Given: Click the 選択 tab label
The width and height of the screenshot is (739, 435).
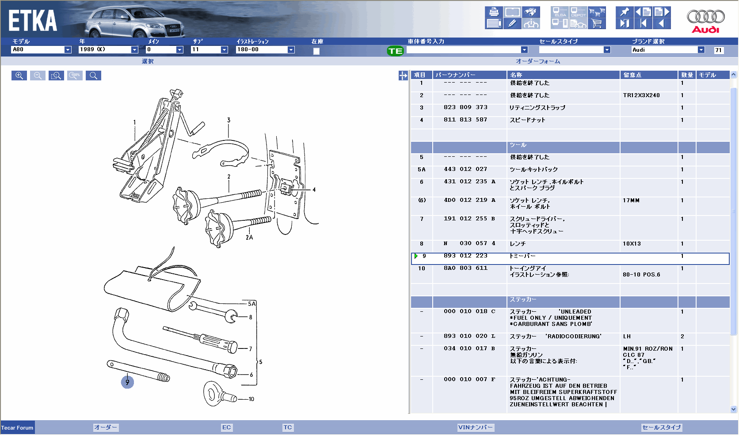Looking at the screenshot, I should point(148,61).
